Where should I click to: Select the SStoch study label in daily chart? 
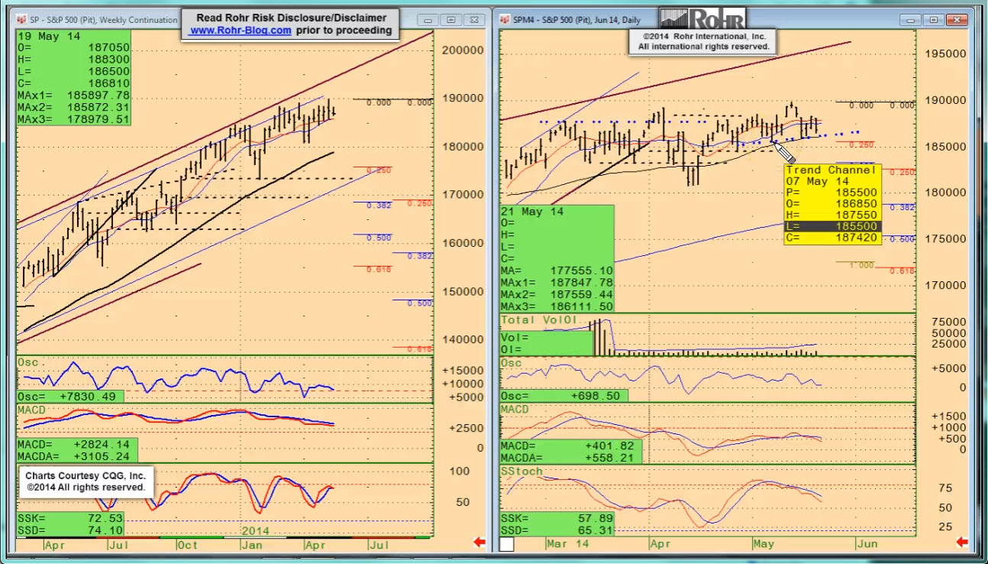click(521, 472)
